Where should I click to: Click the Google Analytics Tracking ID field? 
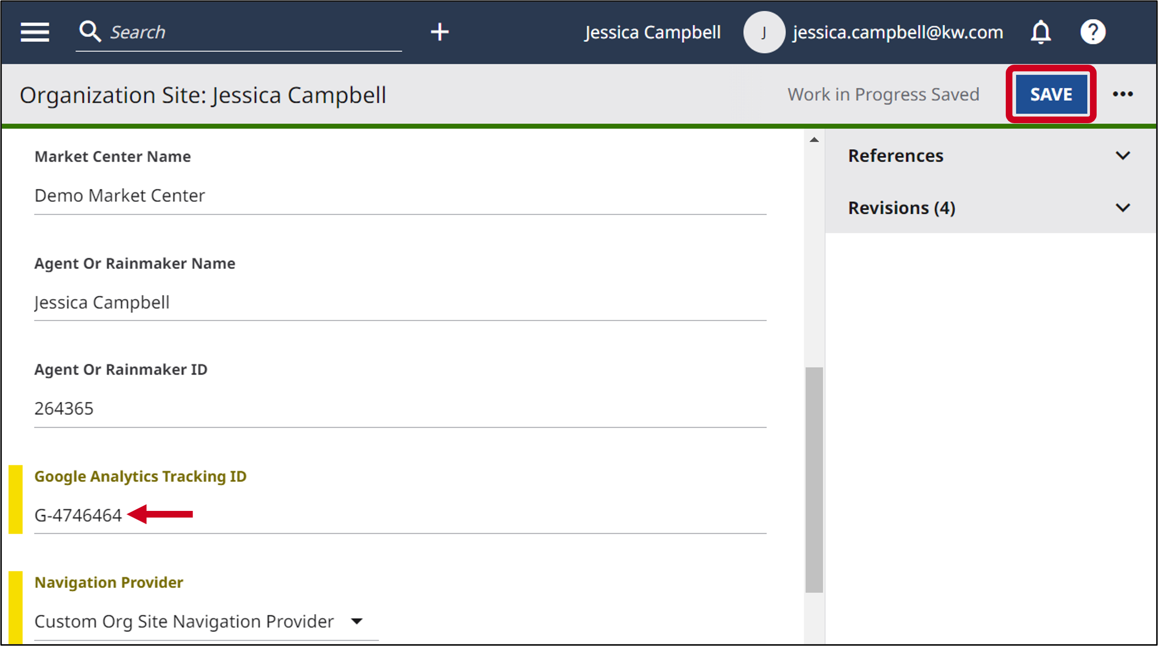(x=400, y=515)
